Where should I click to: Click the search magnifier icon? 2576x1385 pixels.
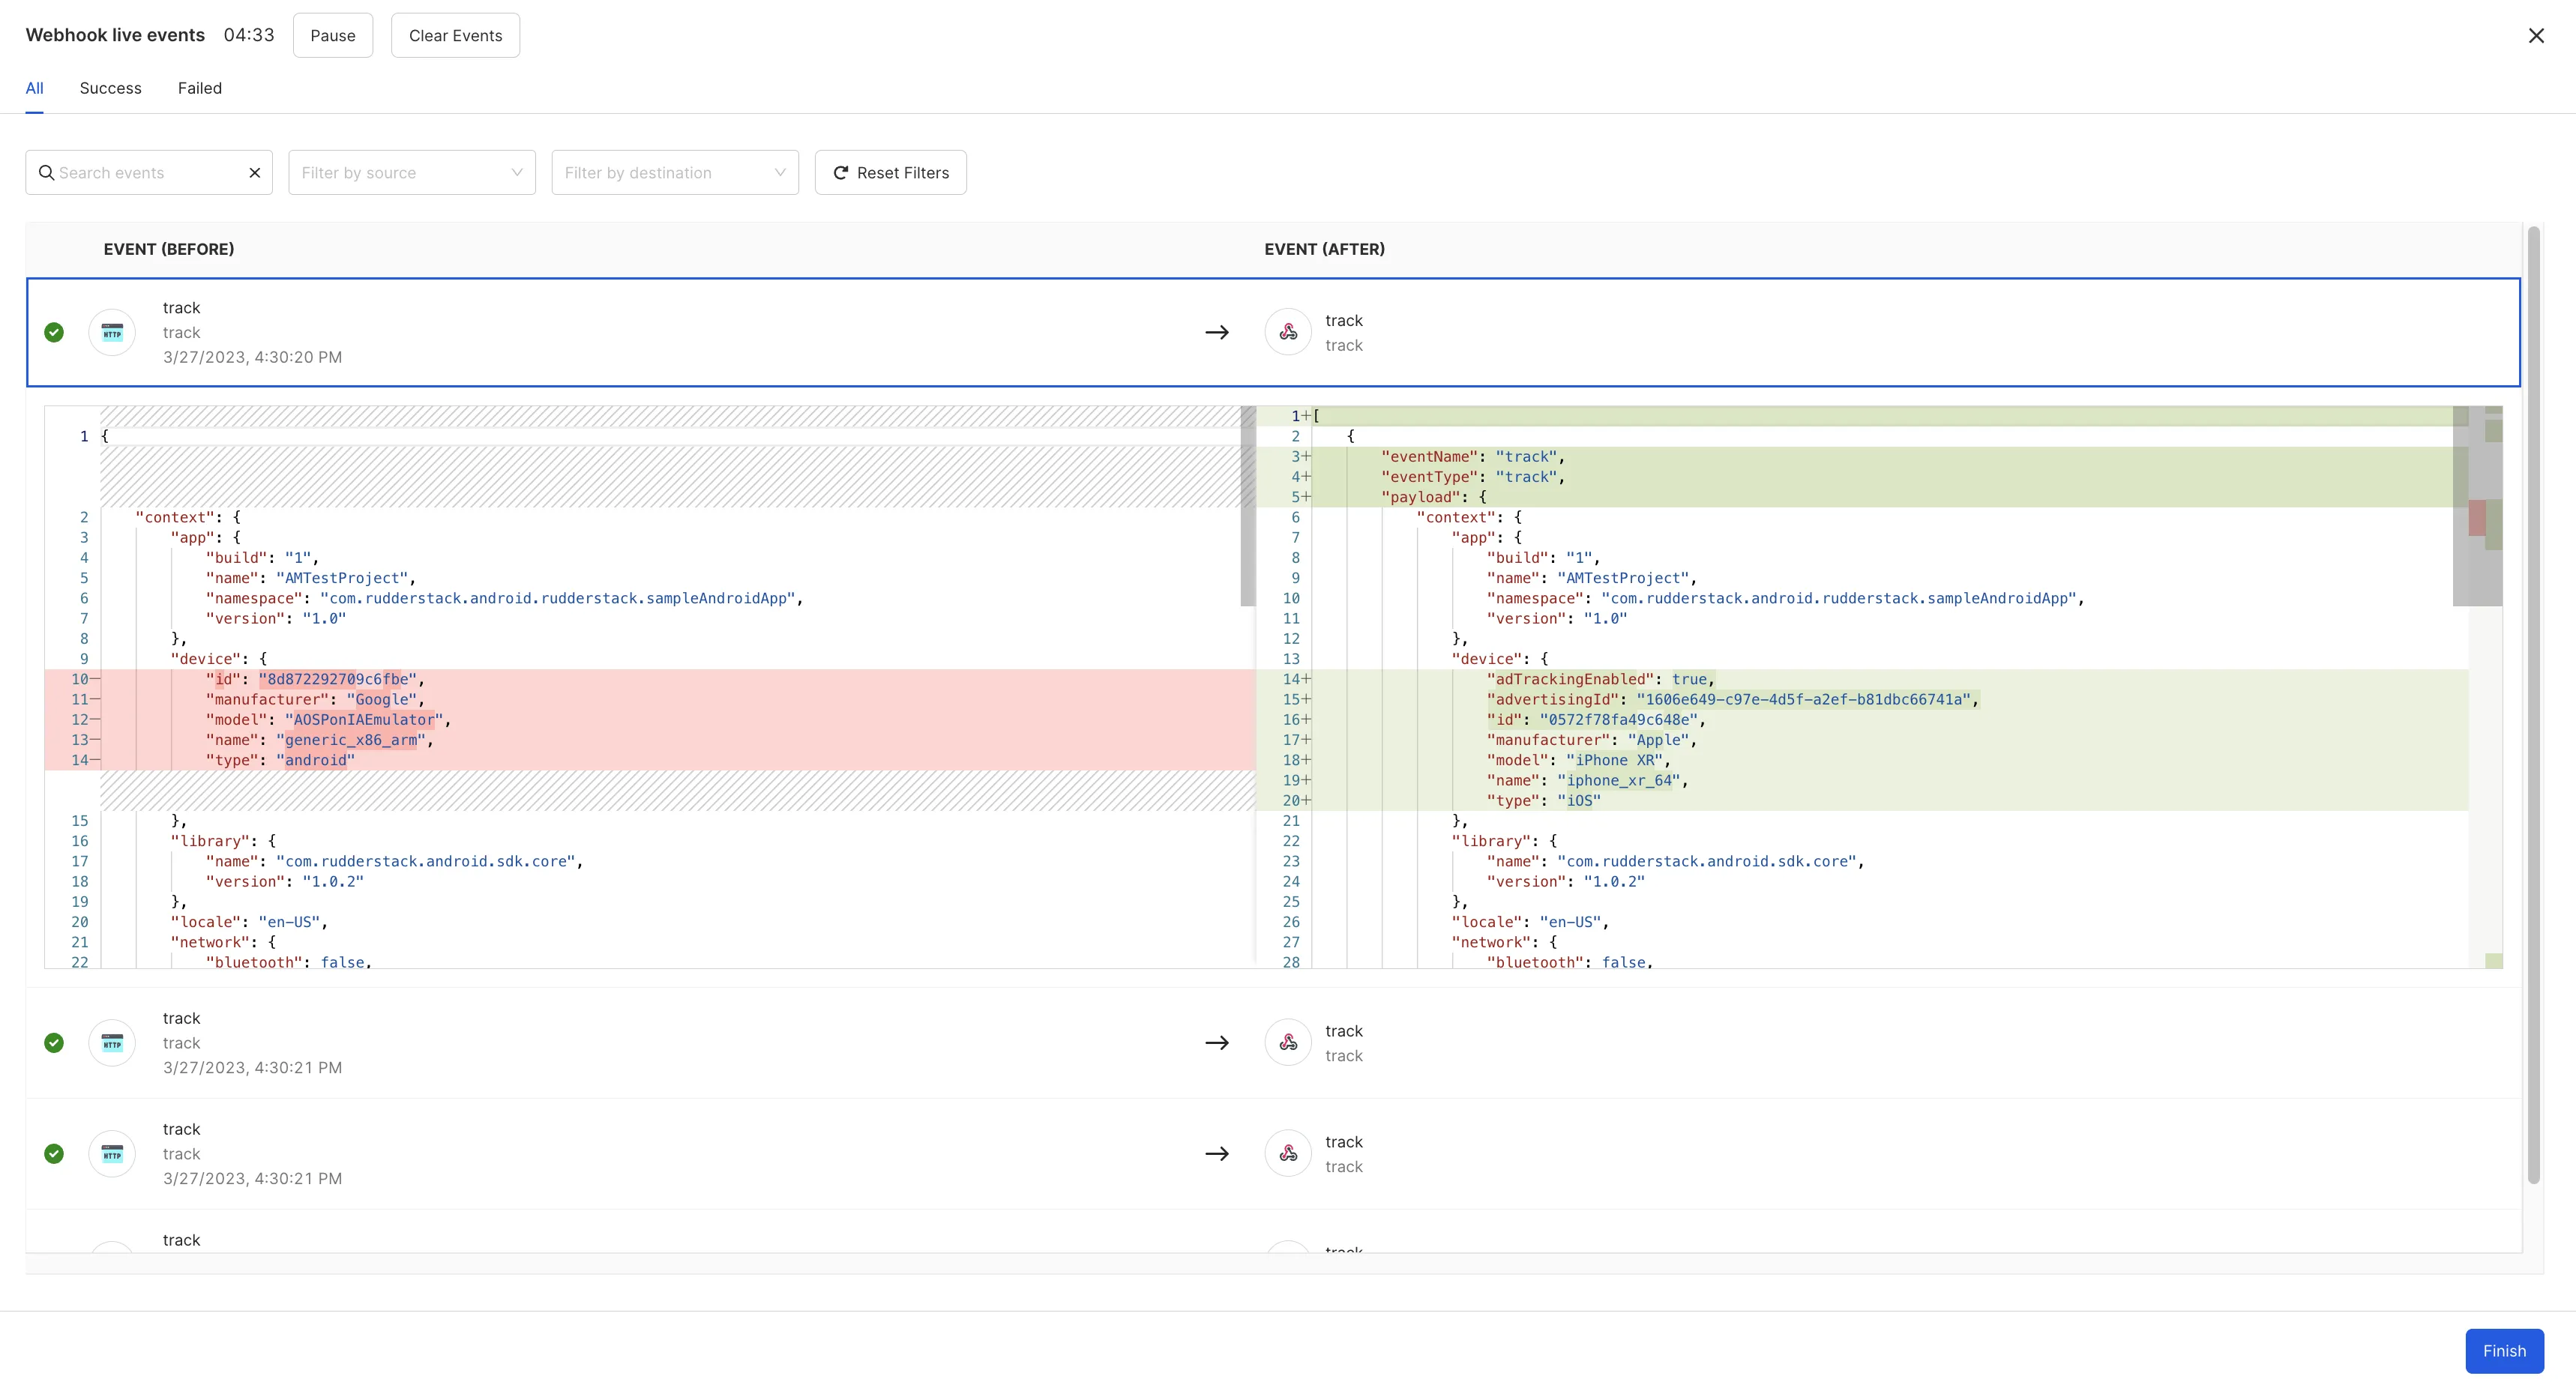(46, 173)
